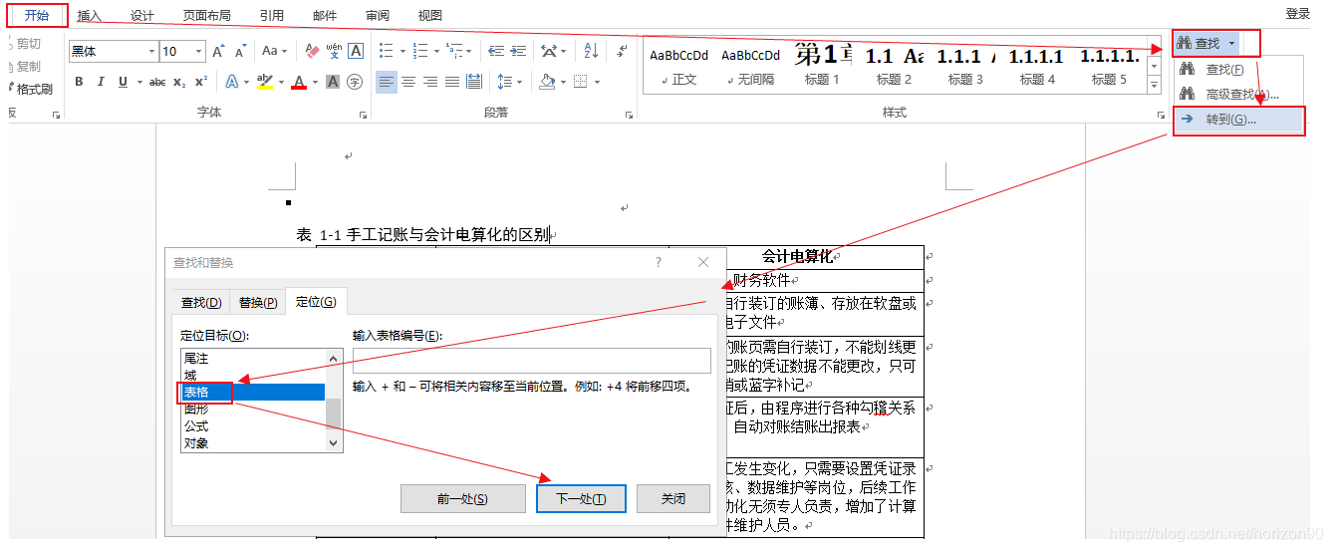
Task: Open change case Aa dropdown
Action: 274,51
